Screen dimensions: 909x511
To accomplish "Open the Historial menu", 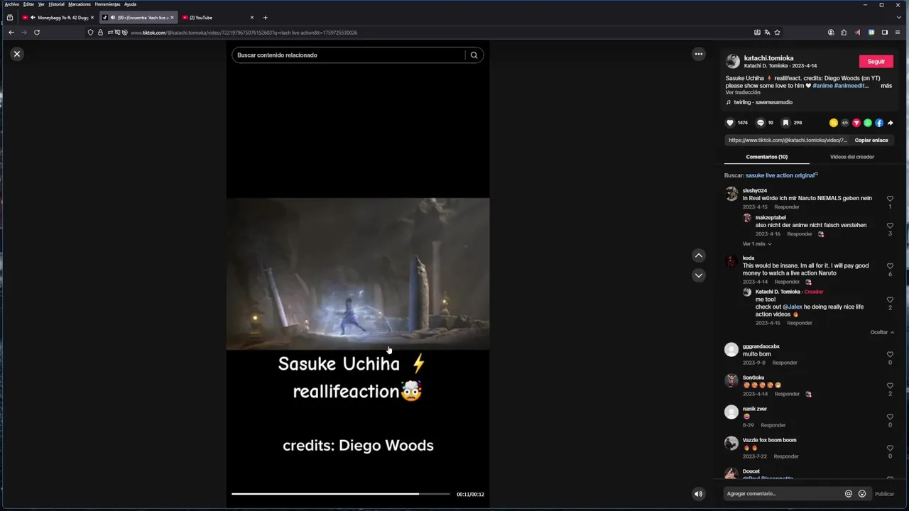I will click(56, 4).
